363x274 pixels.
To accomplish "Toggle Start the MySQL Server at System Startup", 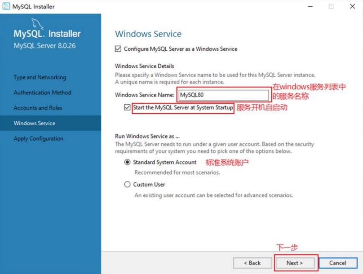I will [x=127, y=107].
